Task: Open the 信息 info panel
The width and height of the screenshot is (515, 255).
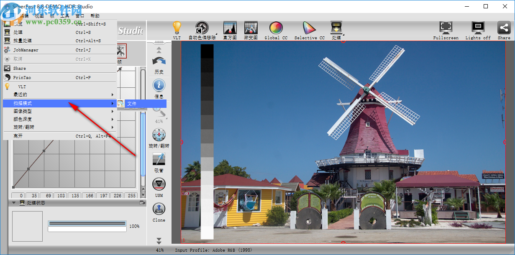Action: pos(159,86)
